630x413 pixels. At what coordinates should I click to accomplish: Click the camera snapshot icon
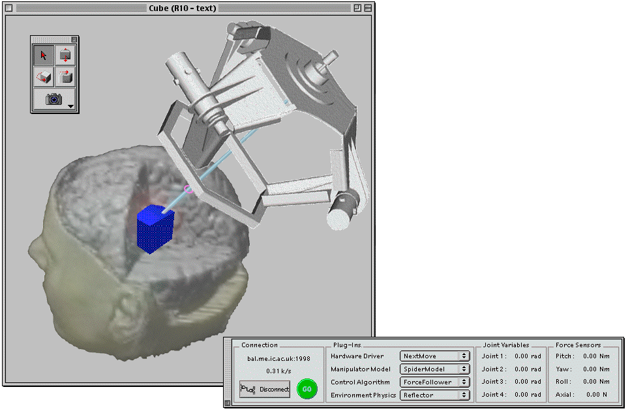(53, 99)
